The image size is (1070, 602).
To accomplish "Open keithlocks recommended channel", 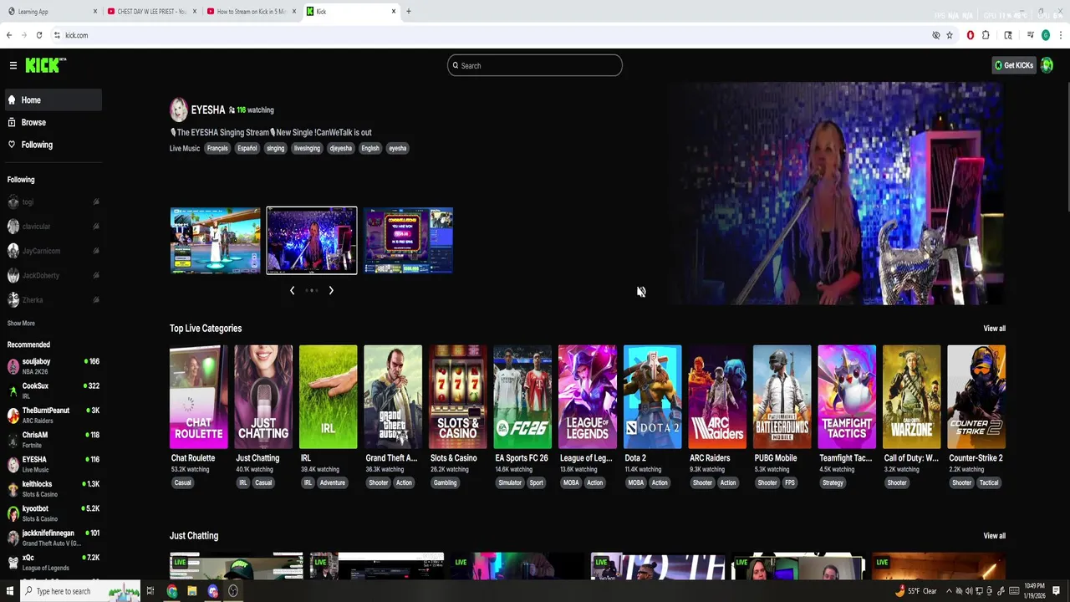I will tap(53, 488).
